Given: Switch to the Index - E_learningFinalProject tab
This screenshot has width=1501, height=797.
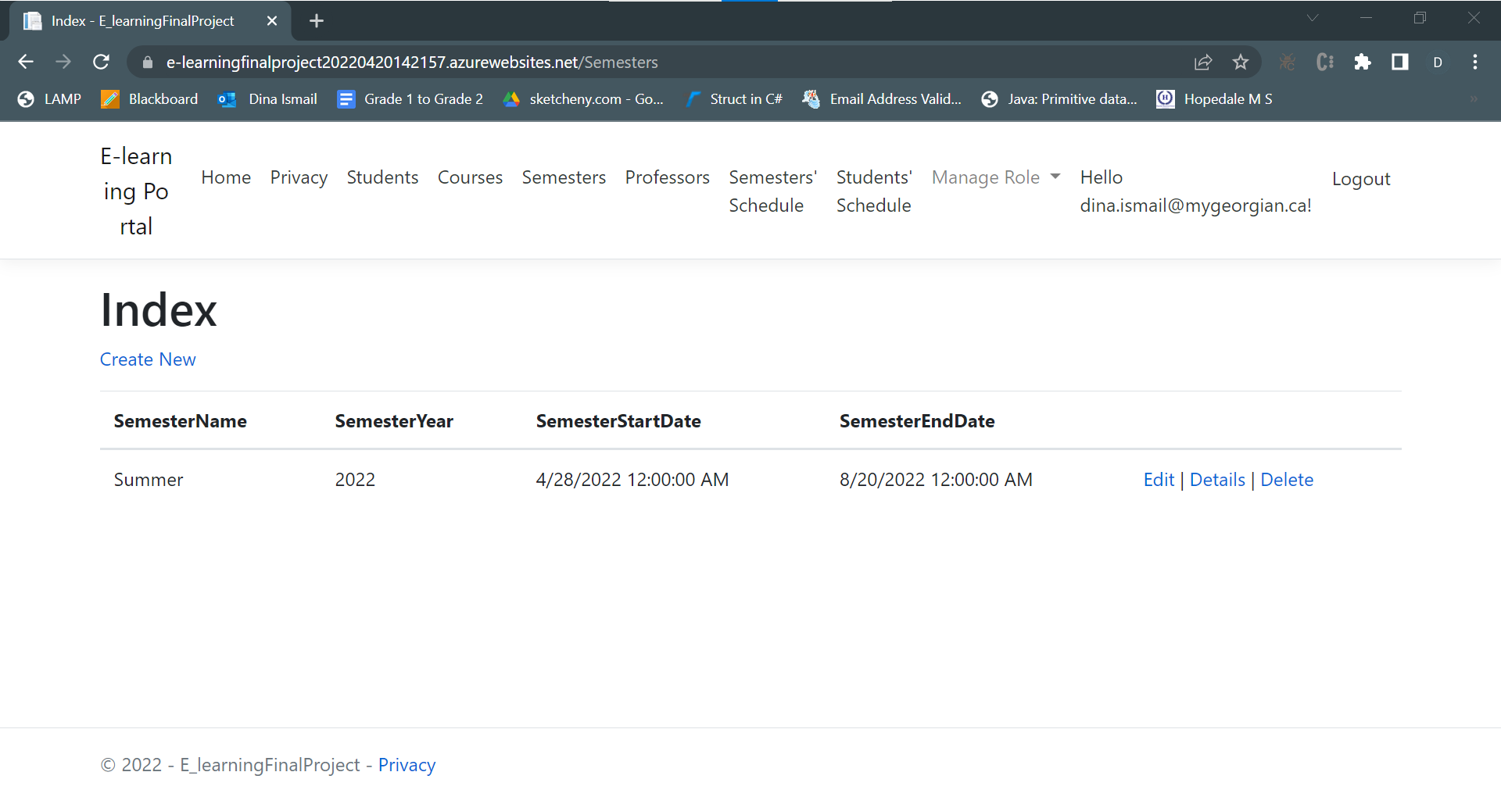Looking at the screenshot, I should tap(143, 20).
